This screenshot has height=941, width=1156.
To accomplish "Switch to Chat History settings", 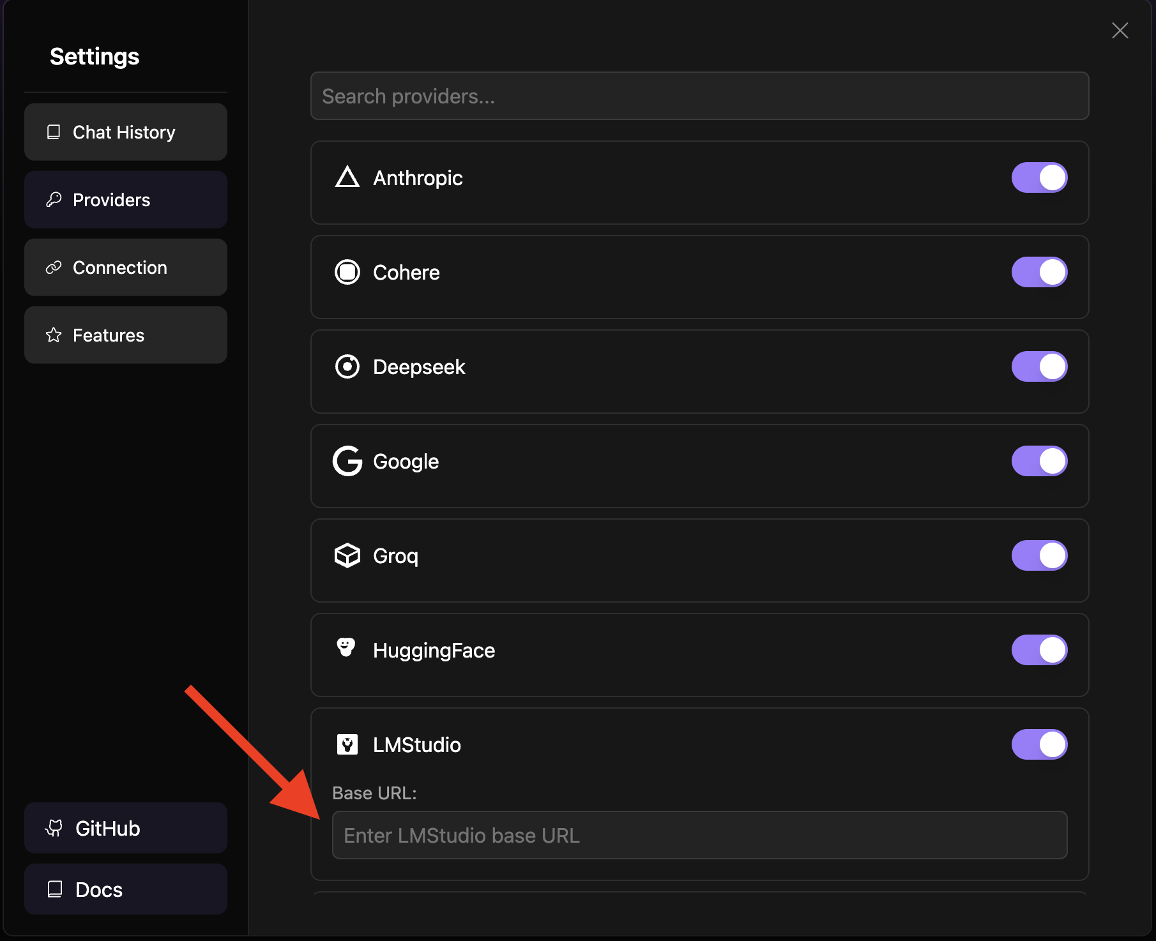I will point(125,132).
